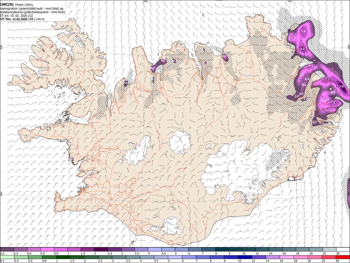This screenshot has width=350, height=263.
Task: Click the 'Vindur (10m)' header label
Action: tap(24, 5)
